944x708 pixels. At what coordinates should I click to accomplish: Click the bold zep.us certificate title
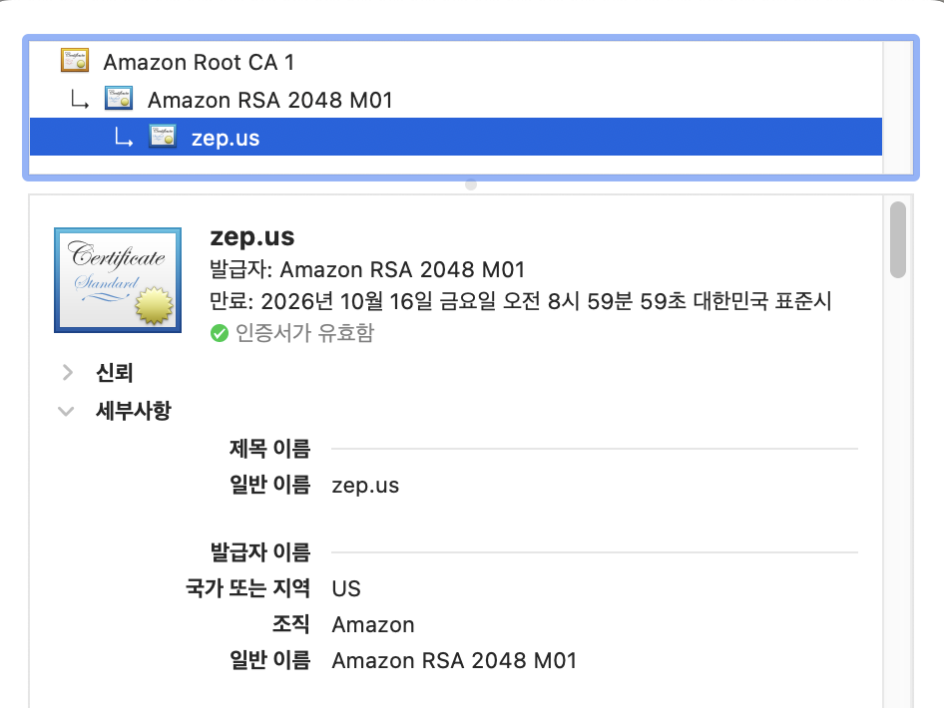(252, 237)
